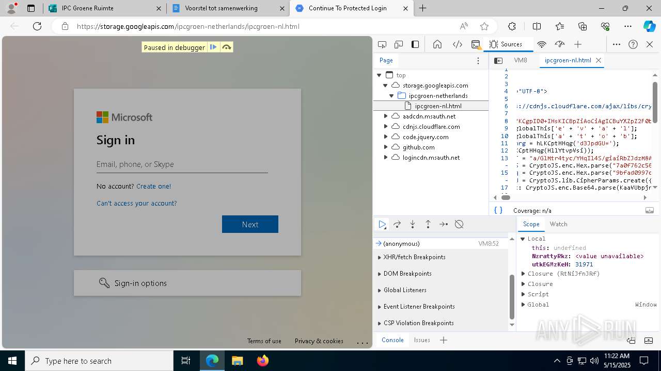This screenshot has width=661, height=371.
Task: Expand code.jquery.com domain node
Action: 385,137
